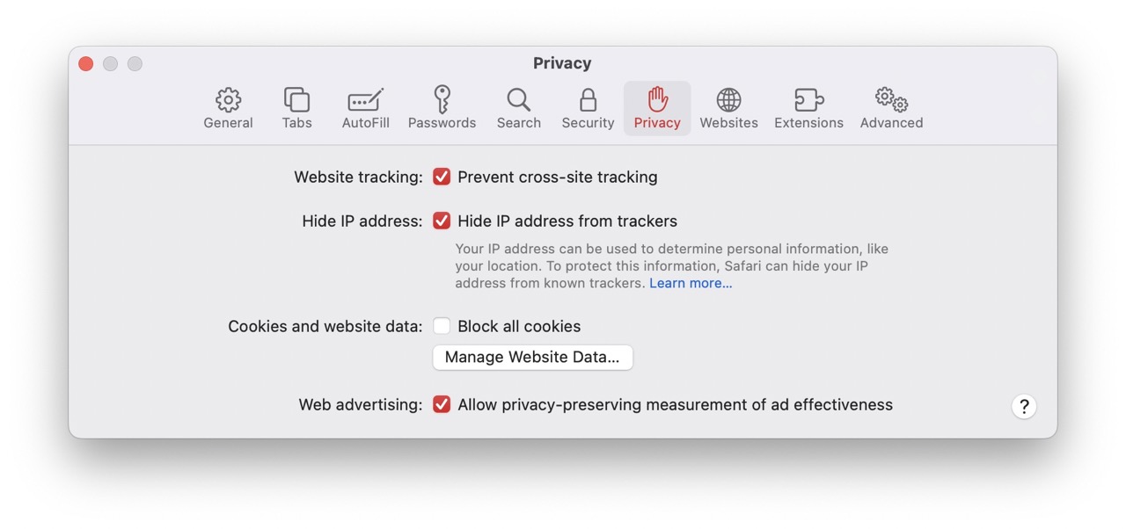Click the Search magnifying glass icon

pos(518,100)
